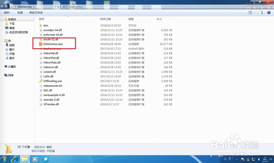Select the releasenote.txt file icon
The height and width of the screenshot is (163, 274).
(41, 86)
